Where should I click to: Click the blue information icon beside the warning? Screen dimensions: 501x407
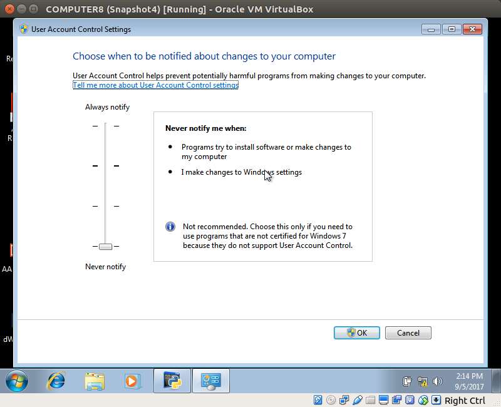(170, 226)
